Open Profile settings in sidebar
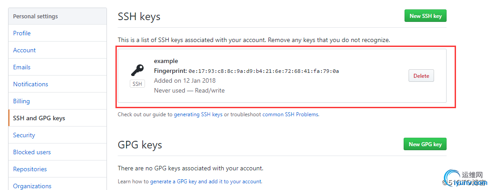 [22, 33]
